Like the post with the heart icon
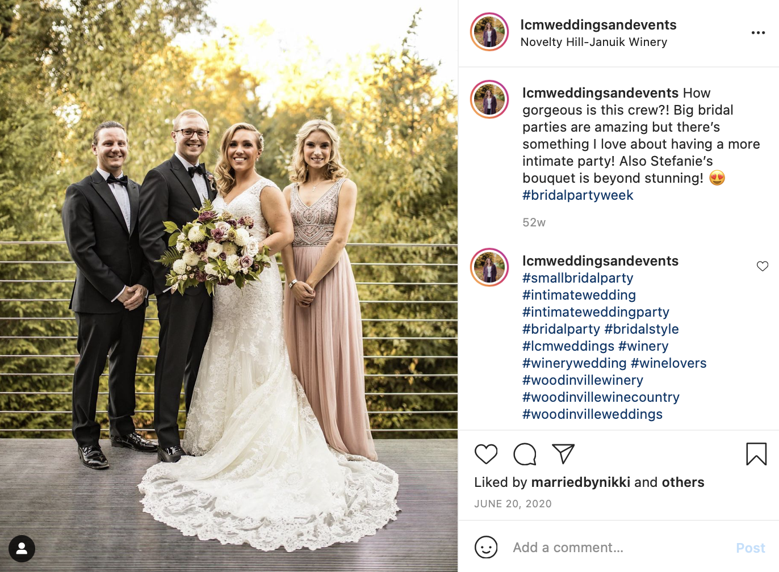The width and height of the screenshot is (779, 572). point(486,454)
